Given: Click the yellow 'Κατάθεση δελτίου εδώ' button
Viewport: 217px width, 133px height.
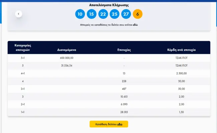Looking at the screenshot, I should [x=109, y=124].
